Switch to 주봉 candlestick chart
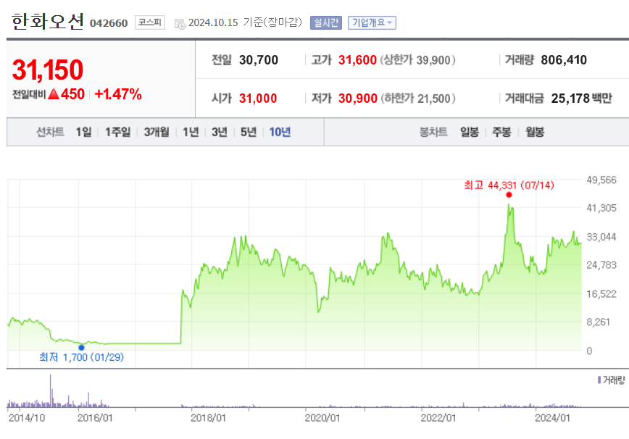Viewport: 629px width, 439px height. point(501,132)
